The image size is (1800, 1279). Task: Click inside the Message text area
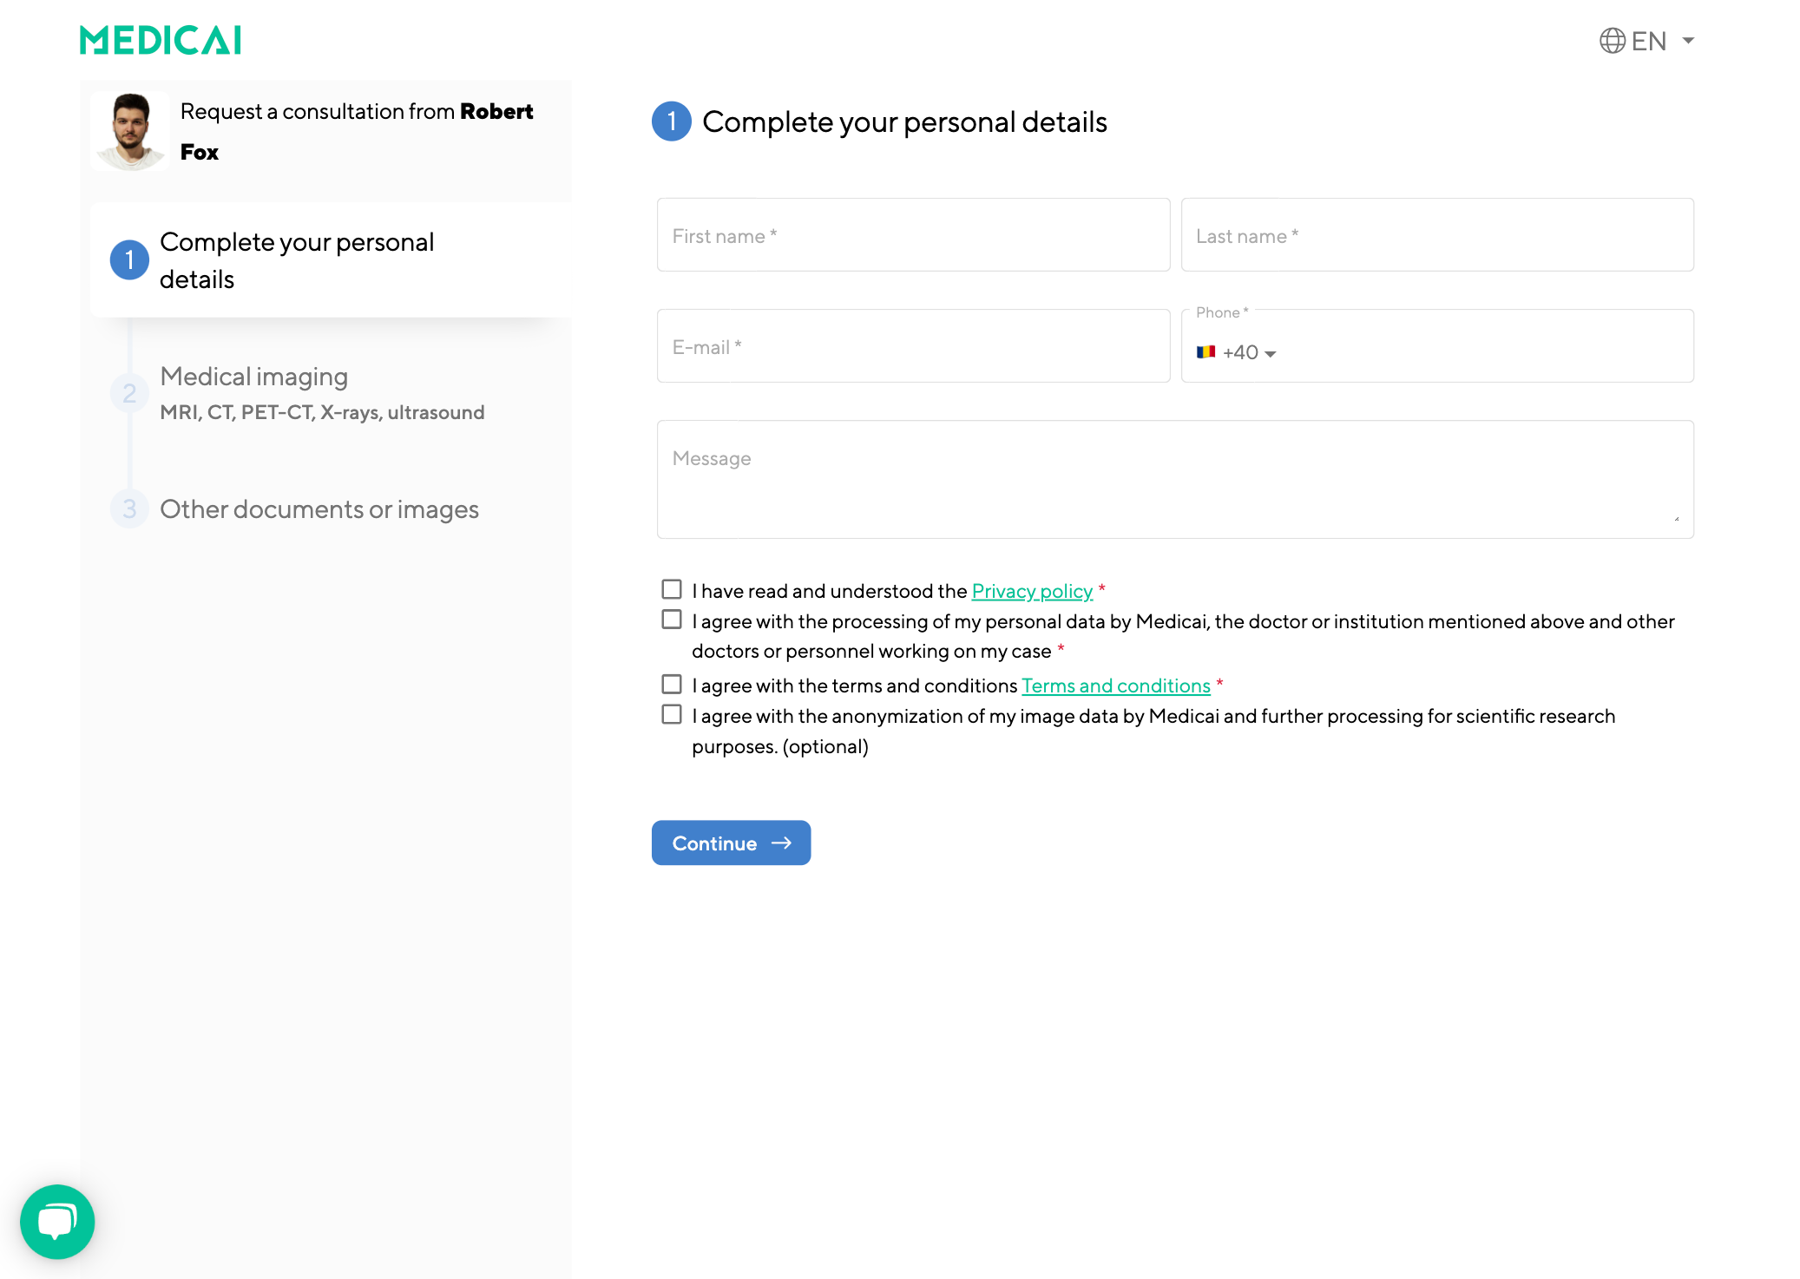pos(1174,478)
